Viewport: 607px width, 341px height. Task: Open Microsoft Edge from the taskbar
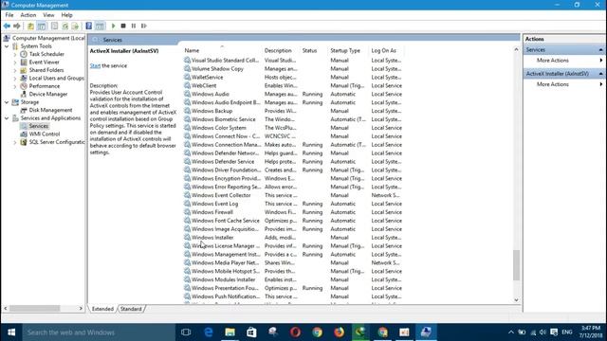point(209,332)
